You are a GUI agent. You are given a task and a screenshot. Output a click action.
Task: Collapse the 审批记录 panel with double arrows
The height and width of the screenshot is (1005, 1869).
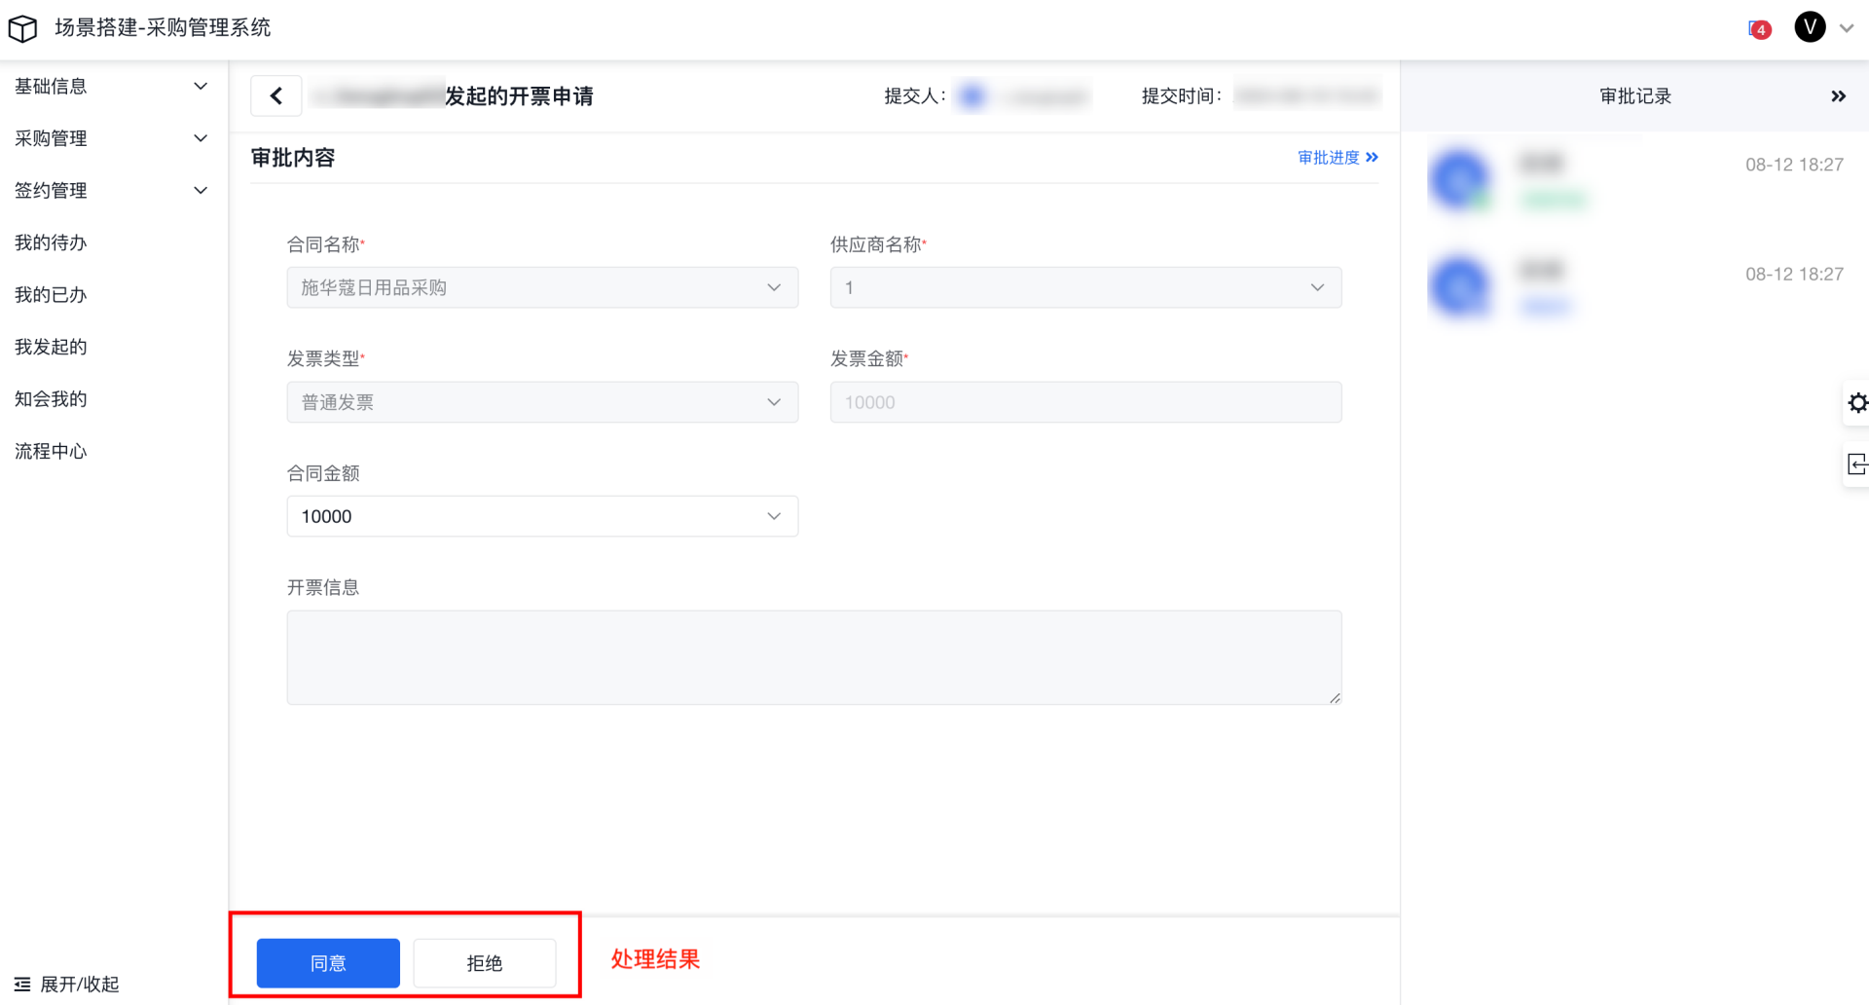click(1838, 96)
